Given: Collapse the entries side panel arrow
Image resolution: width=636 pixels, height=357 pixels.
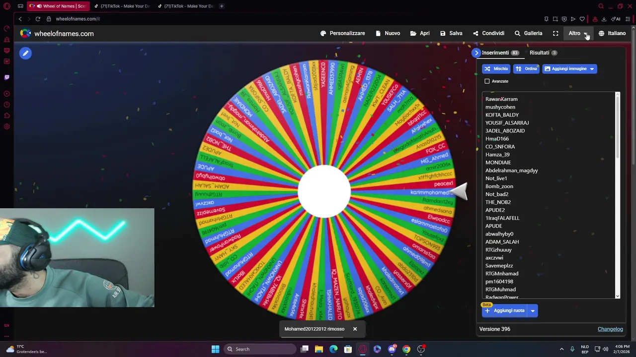Looking at the screenshot, I should (x=477, y=53).
